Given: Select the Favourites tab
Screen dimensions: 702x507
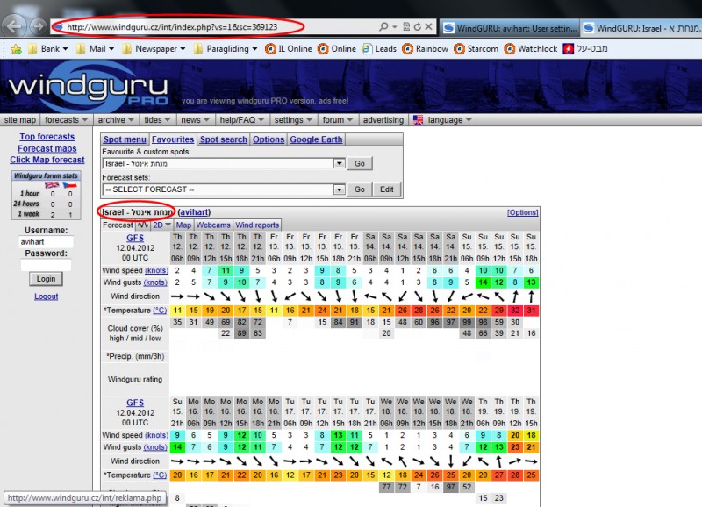Looking at the screenshot, I should [x=173, y=139].
